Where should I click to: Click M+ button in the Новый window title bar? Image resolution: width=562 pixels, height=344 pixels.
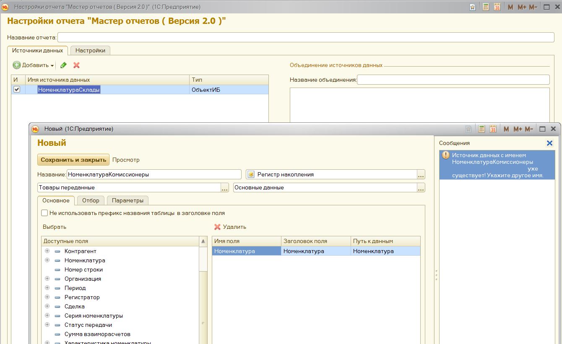[518, 129]
